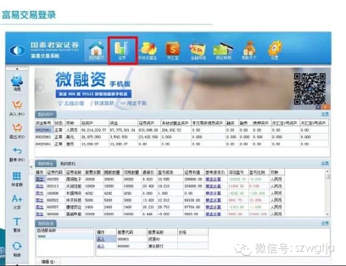Click the 浮动盈亏 column header
The height and width of the screenshot is (266, 346).
[x=237, y=172]
